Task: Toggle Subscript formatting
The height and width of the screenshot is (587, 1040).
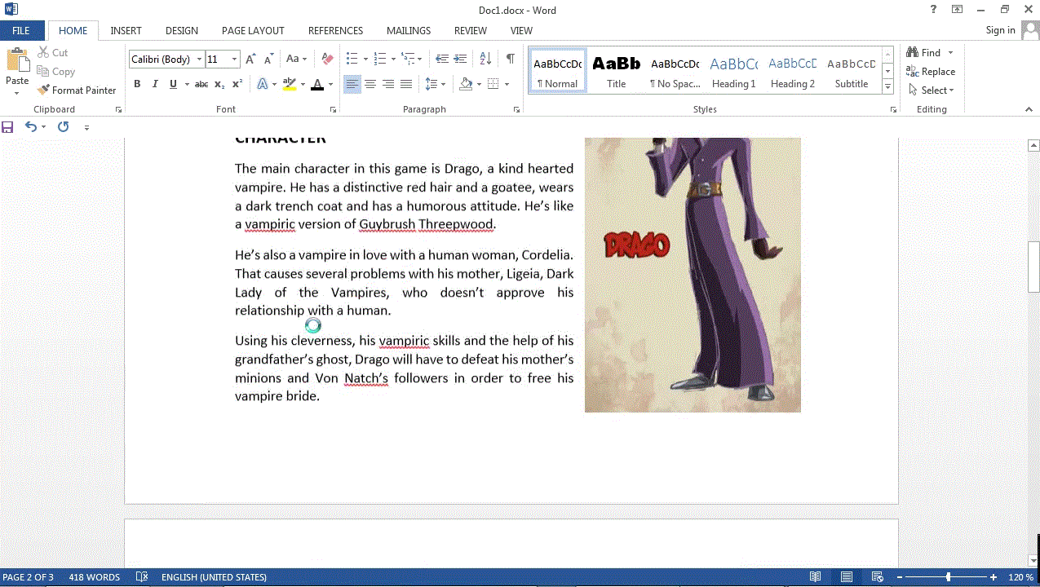Action: coord(219,84)
